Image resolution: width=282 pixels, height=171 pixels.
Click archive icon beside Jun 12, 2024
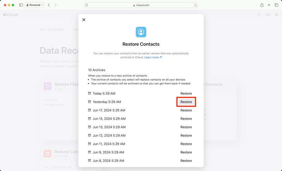tap(90, 135)
